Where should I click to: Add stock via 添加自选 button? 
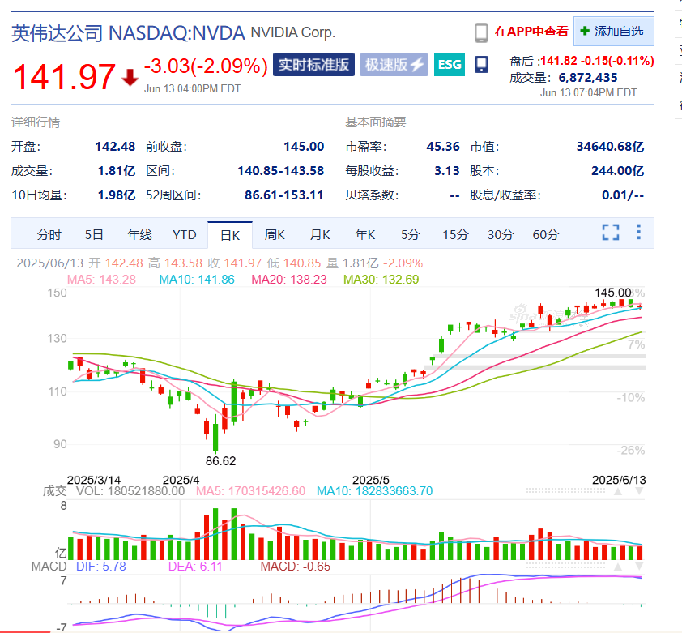[614, 32]
